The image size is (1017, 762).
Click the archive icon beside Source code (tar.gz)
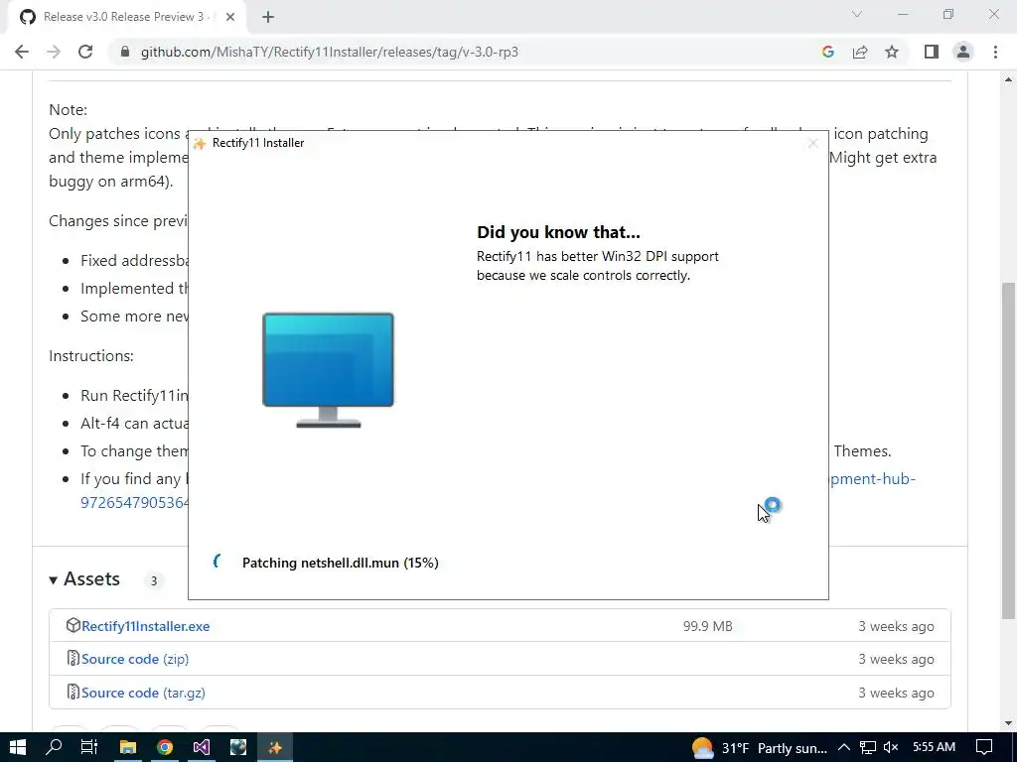(x=73, y=692)
